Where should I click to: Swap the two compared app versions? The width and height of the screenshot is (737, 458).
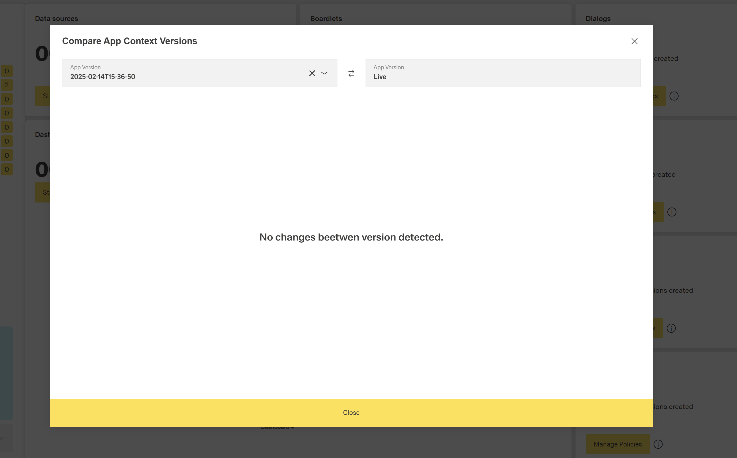pyautogui.click(x=351, y=73)
